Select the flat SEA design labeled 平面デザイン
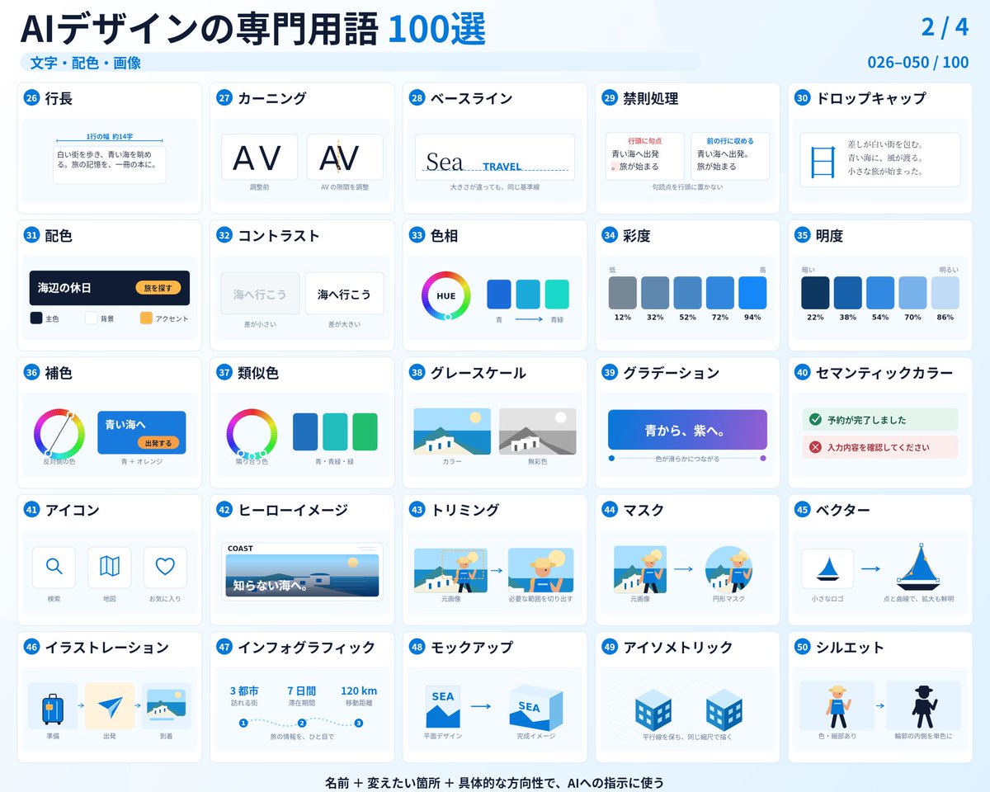Image resolution: width=990 pixels, height=792 pixels. pos(442,706)
